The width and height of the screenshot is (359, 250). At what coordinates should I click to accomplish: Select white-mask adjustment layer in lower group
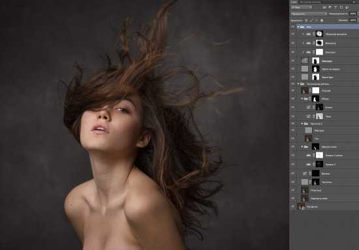(319, 155)
